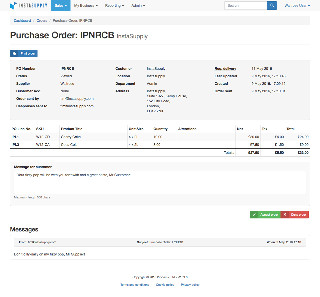
Task: Click the Req. delivery date 11 May 2016
Action: (x=262, y=69)
